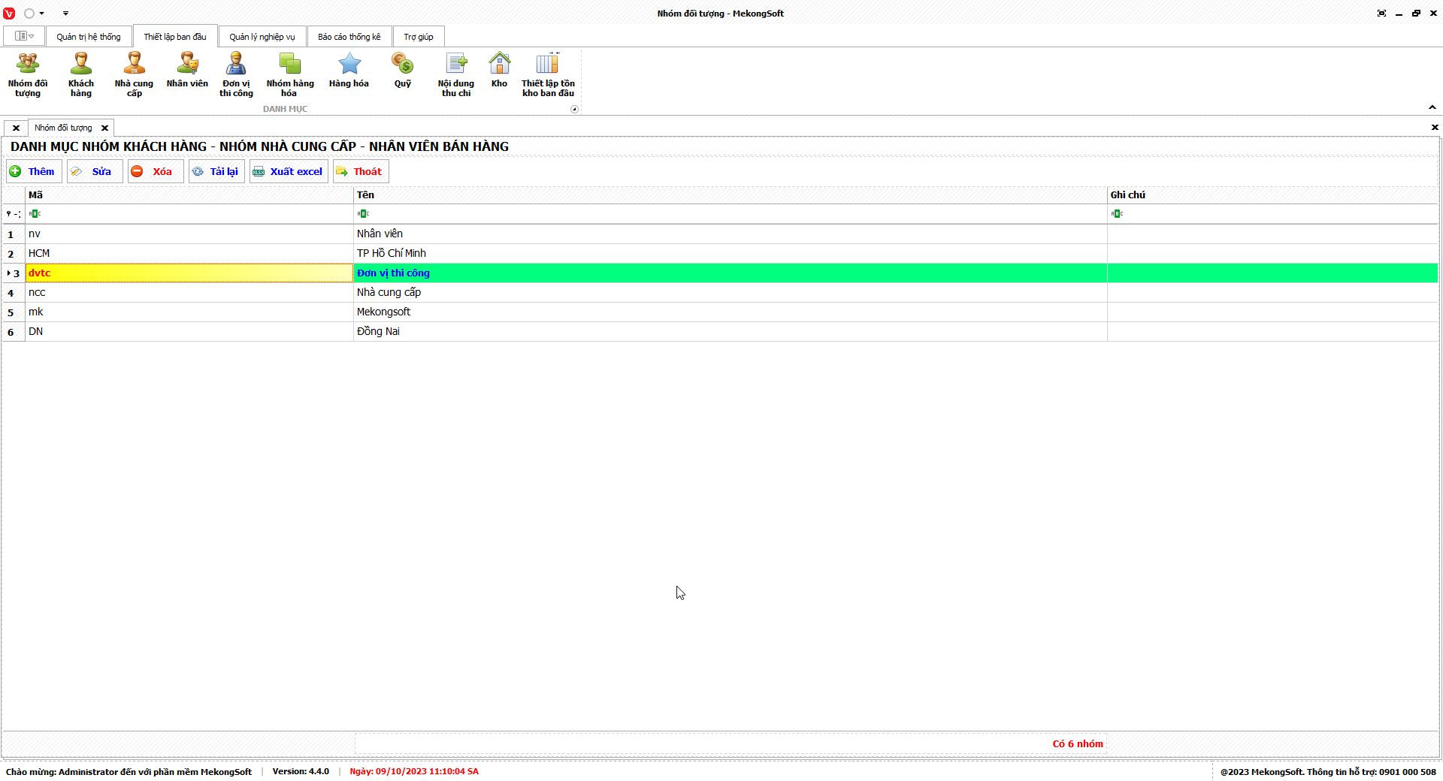The height and width of the screenshot is (781, 1443).
Task: Select row with code nv
Action: coord(189,234)
